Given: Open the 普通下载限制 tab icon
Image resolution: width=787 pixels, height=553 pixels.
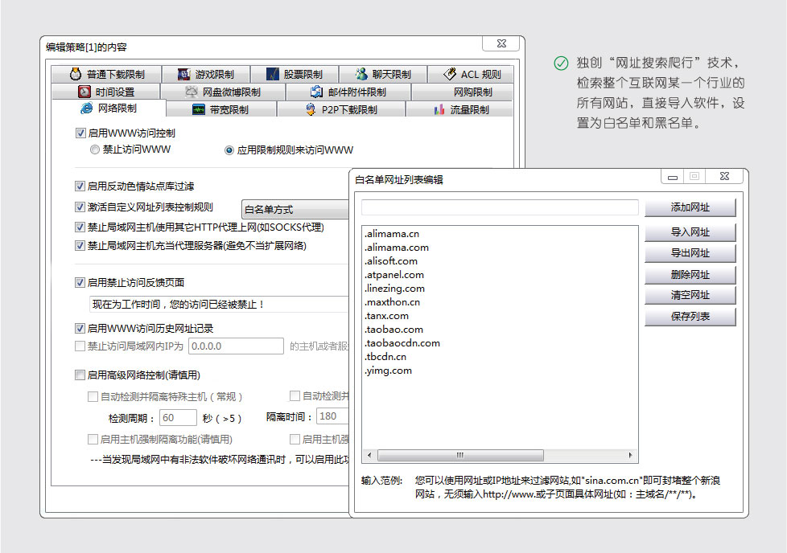Looking at the screenshot, I should coord(76,74).
